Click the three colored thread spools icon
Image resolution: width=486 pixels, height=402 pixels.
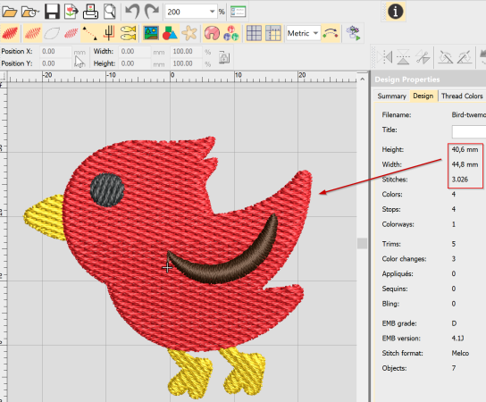(231, 33)
